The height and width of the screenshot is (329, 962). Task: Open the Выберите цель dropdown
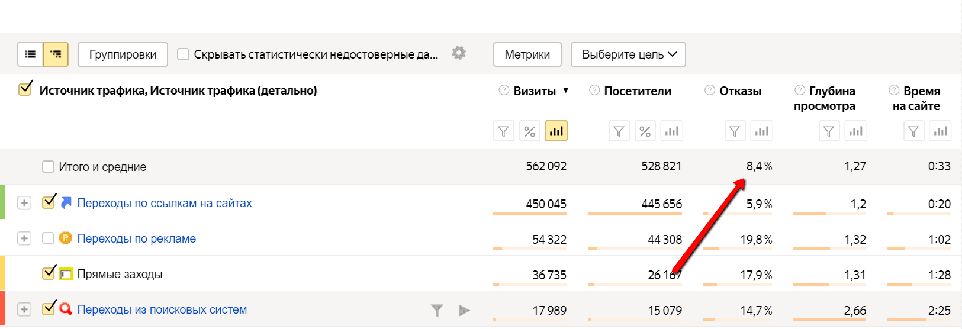pos(628,54)
